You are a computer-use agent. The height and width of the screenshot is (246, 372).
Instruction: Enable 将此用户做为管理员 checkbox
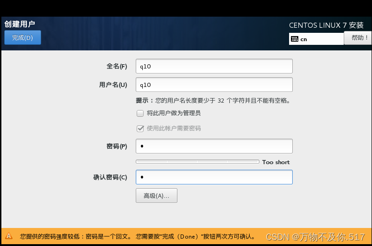140,113
